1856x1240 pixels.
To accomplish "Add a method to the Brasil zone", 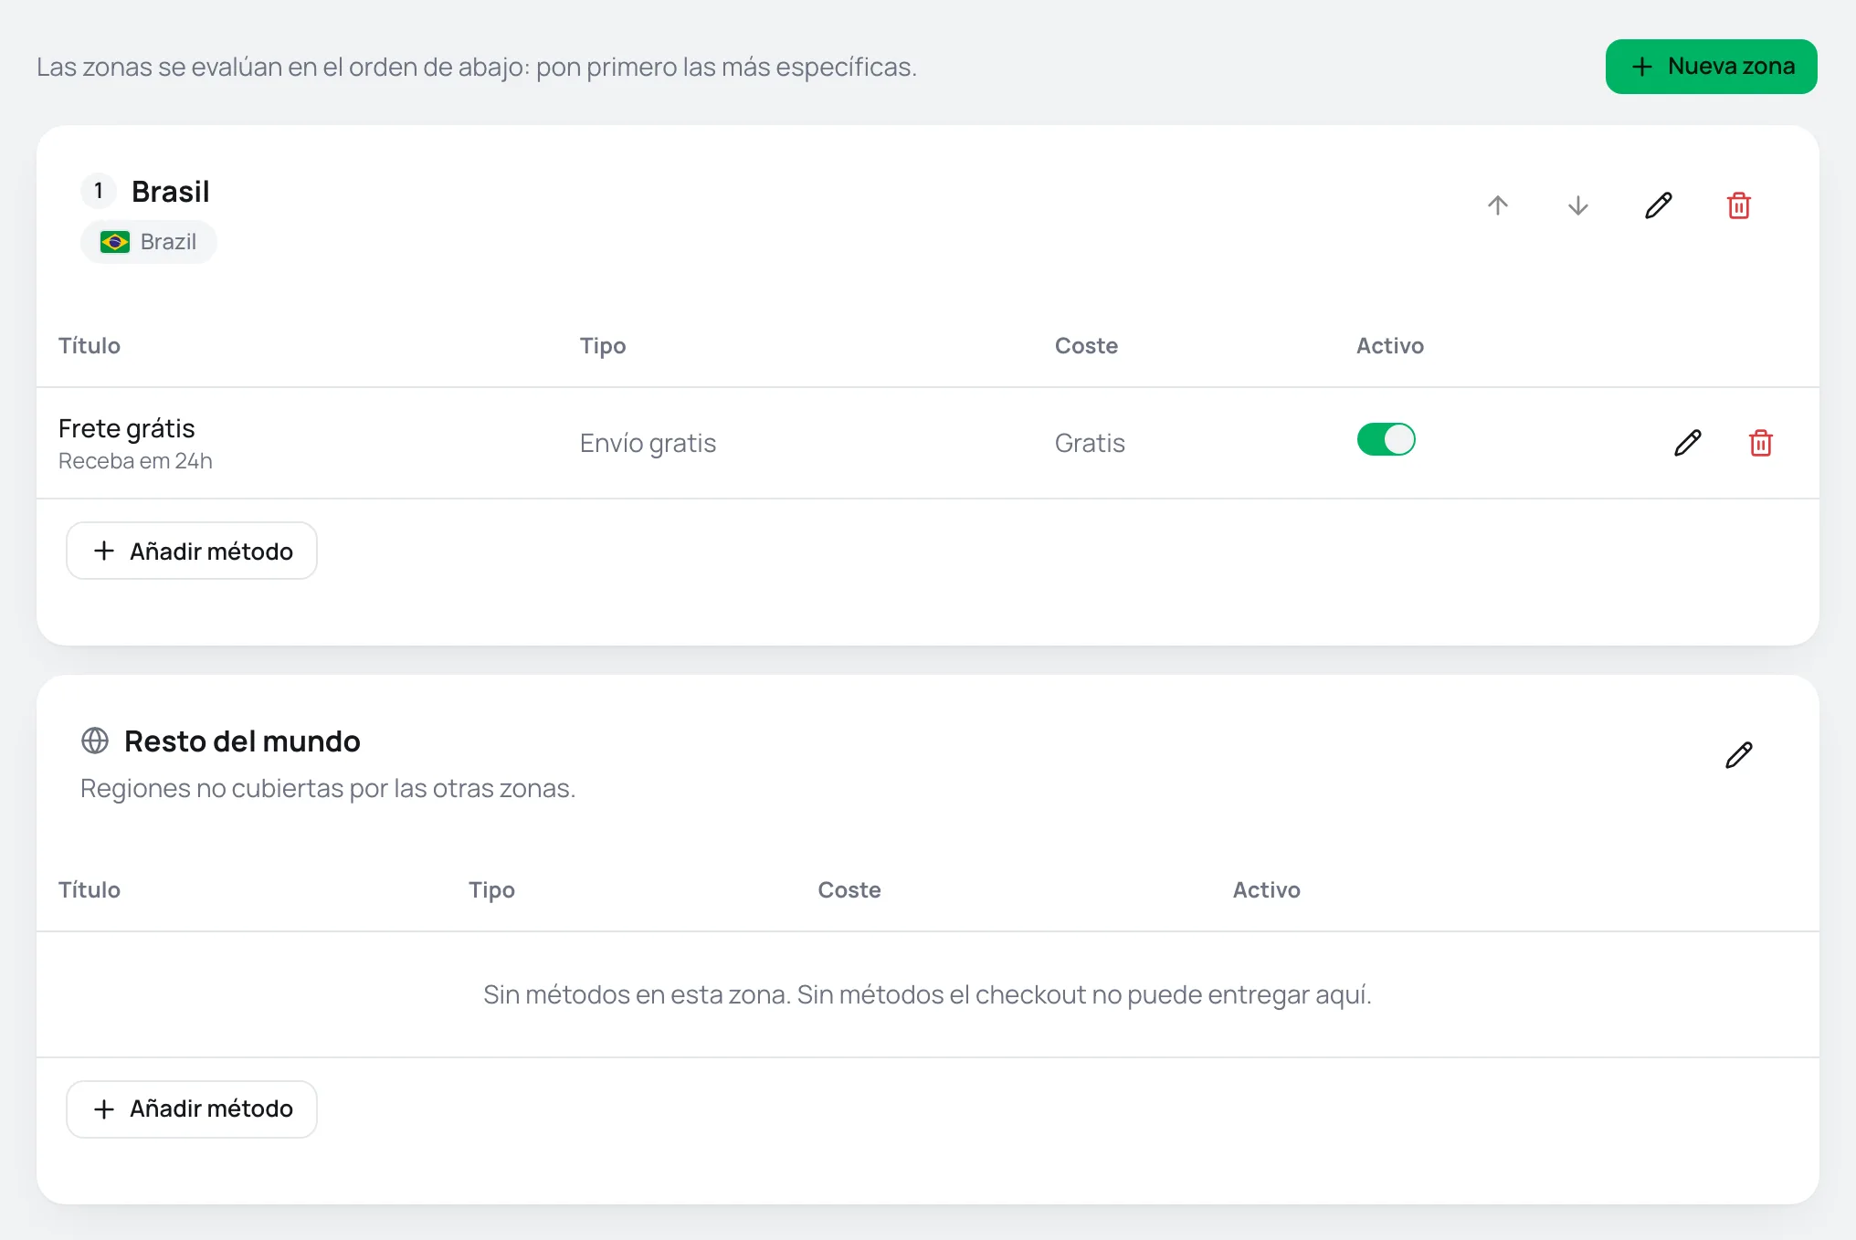I will (x=192, y=551).
